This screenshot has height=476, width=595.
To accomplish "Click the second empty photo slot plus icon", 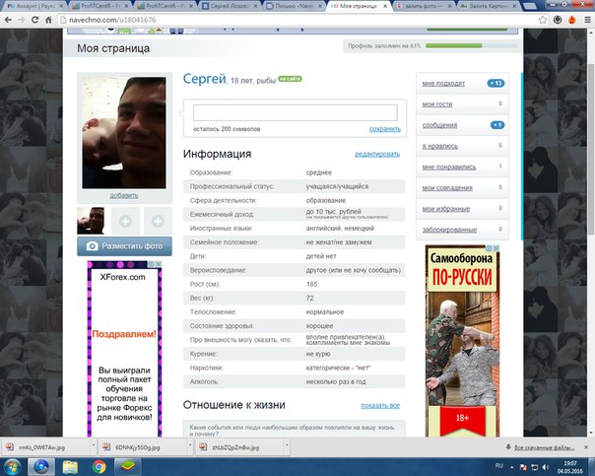I will coord(158,221).
